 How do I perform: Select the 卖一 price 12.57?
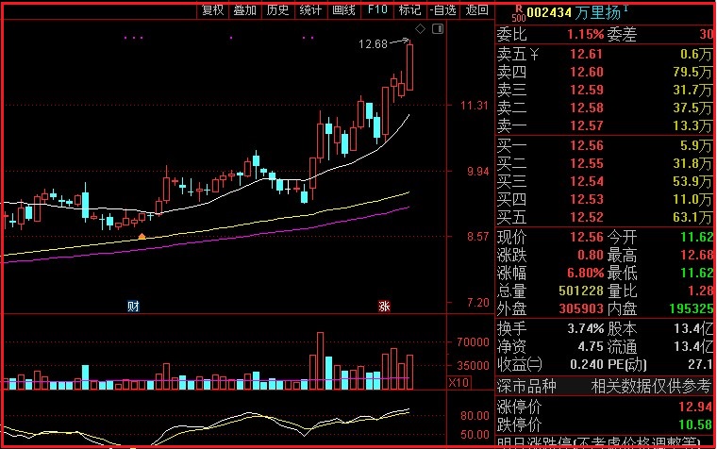pos(586,125)
